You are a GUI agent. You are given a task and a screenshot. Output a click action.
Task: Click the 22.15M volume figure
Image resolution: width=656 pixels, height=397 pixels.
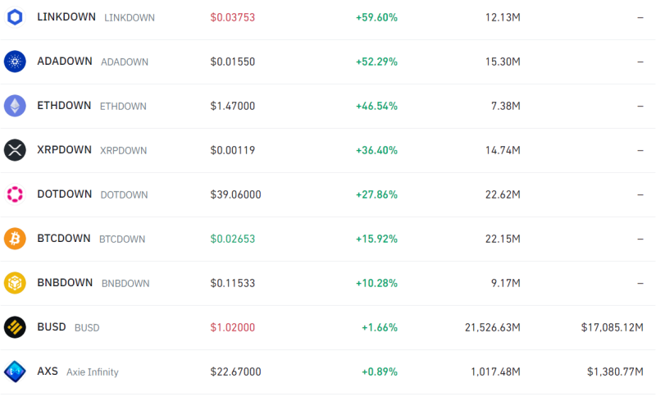503,240
